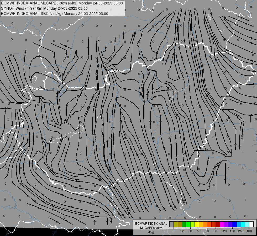Click the amber swatch right of 50 tick
Image resolution: width=257 pixels, height=236 pixels.
tap(201, 224)
